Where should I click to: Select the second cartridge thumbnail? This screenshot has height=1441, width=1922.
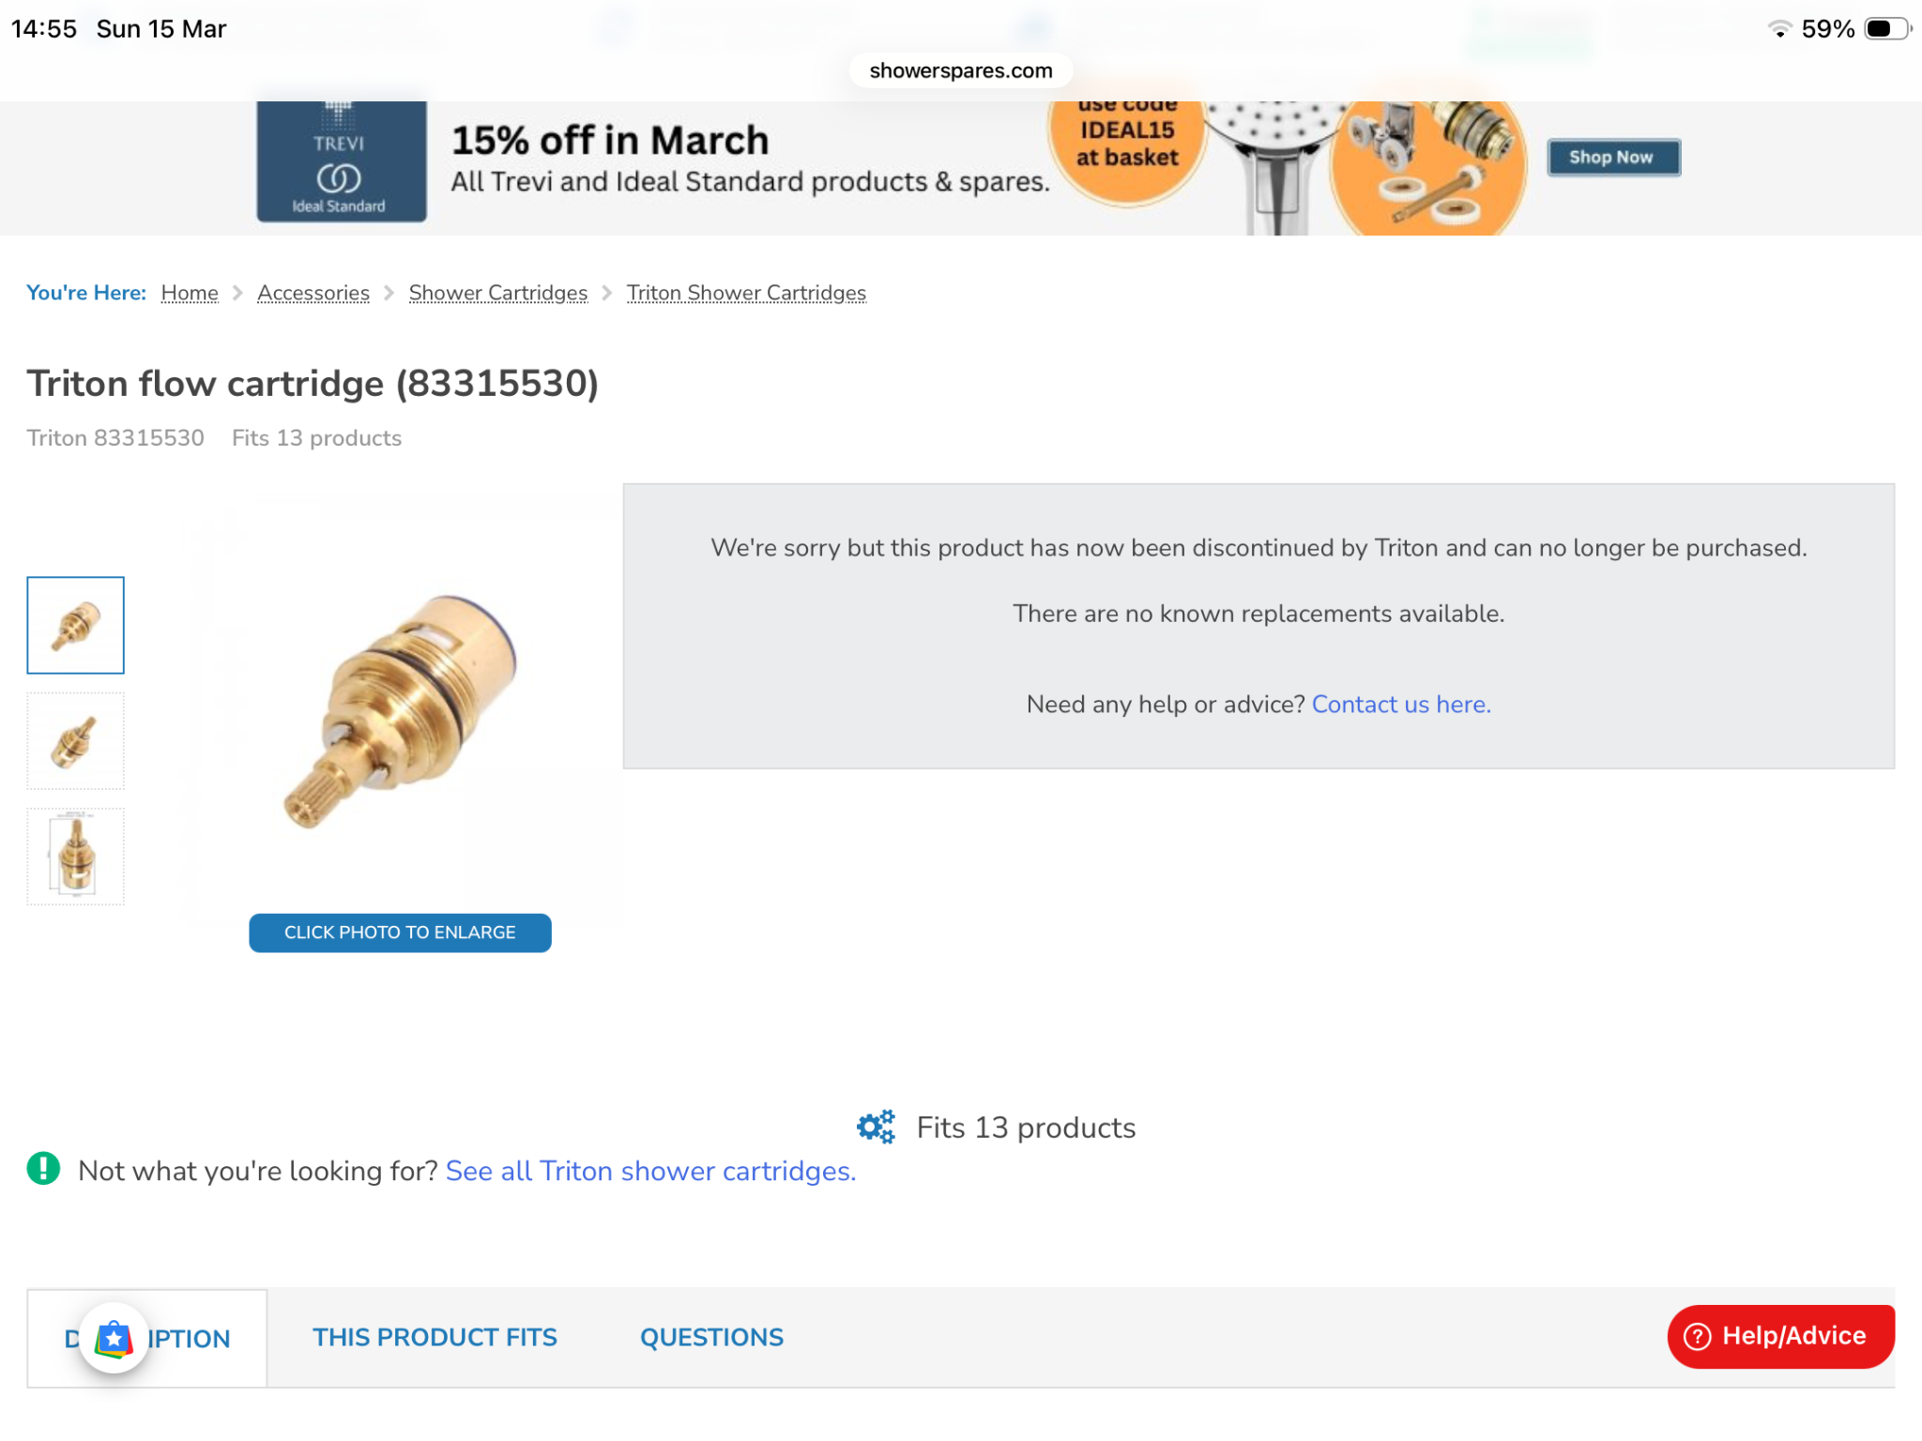(x=75, y=741)
